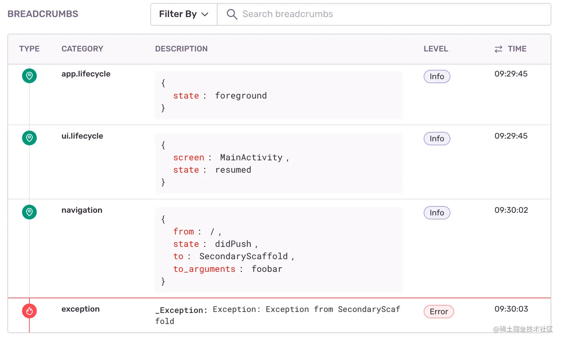Click the app.lifecycle breadcrumb location icon
Screen dimensions: 562x342
tap(29, 76)
